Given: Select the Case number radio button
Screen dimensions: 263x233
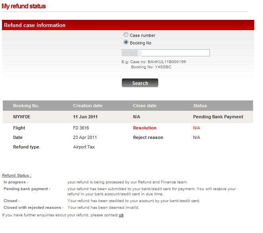Looking at the screenshot, I should [126, 35].
